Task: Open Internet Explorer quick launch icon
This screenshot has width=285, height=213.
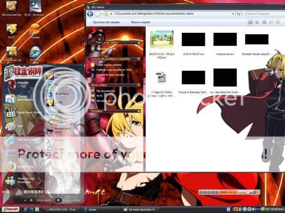Action: tap(26, 209)
